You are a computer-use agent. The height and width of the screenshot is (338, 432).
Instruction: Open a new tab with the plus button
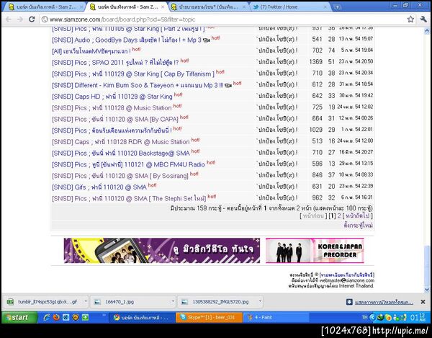click(337, 7)
